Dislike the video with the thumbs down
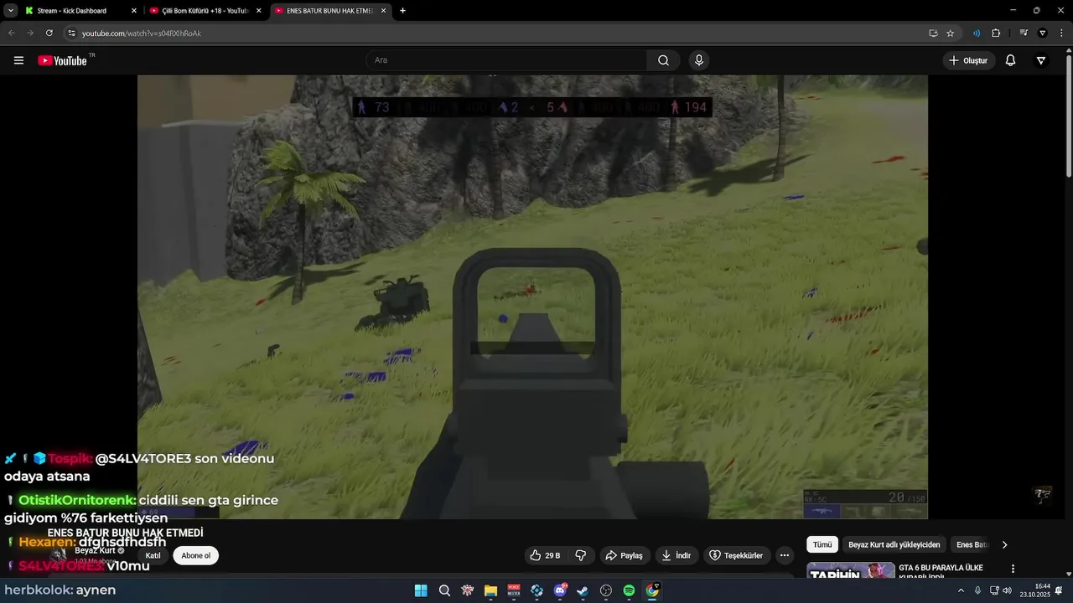The height and width of the screenshot is (603, 1073). tap(580, 555)
